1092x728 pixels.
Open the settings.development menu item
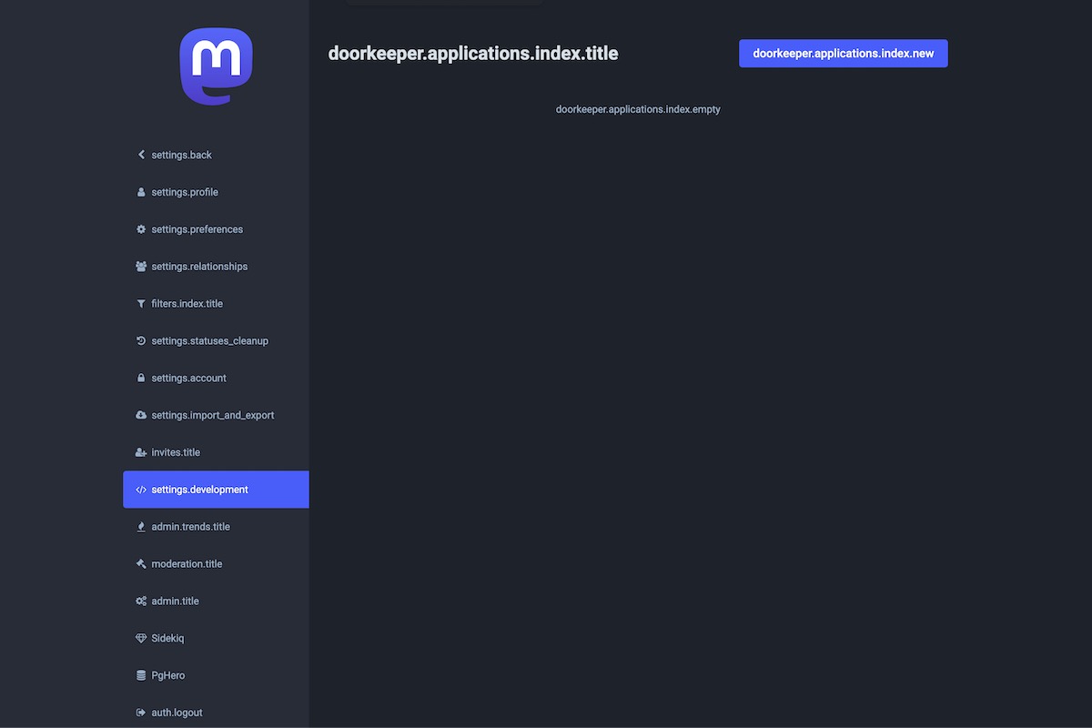pos(199,490)
